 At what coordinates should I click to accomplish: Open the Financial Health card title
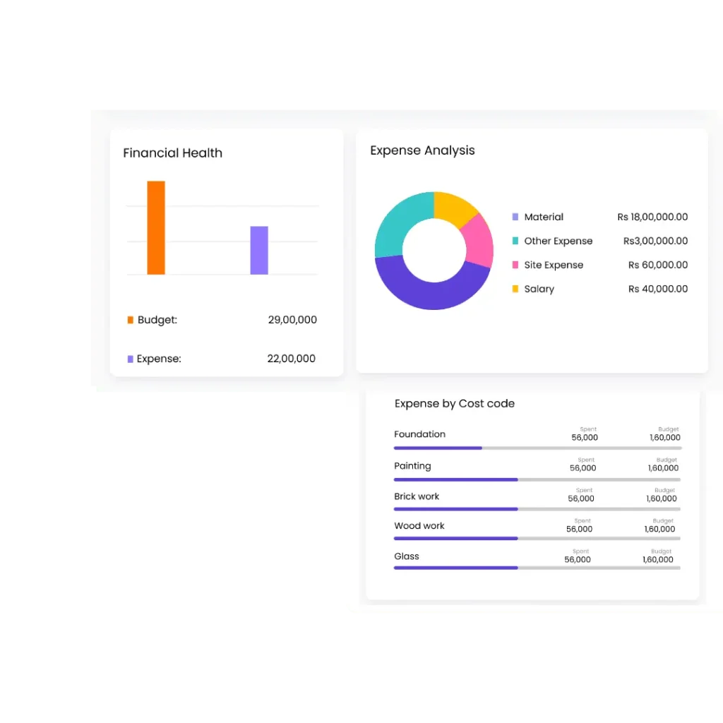click(x=172, y=153)
